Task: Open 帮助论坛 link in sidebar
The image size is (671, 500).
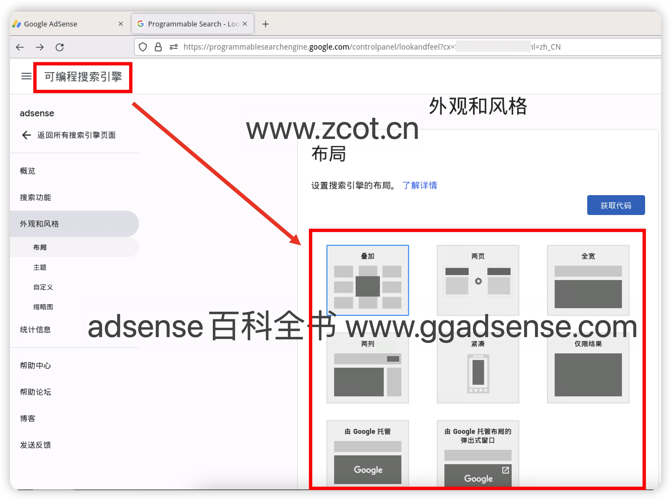Action: click(x=35, y=392)
